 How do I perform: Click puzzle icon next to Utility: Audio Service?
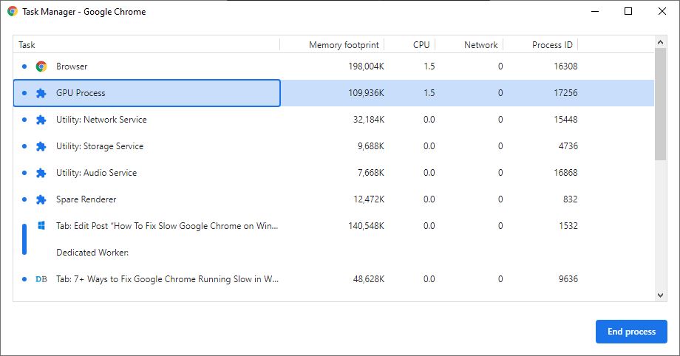[41, 173]
